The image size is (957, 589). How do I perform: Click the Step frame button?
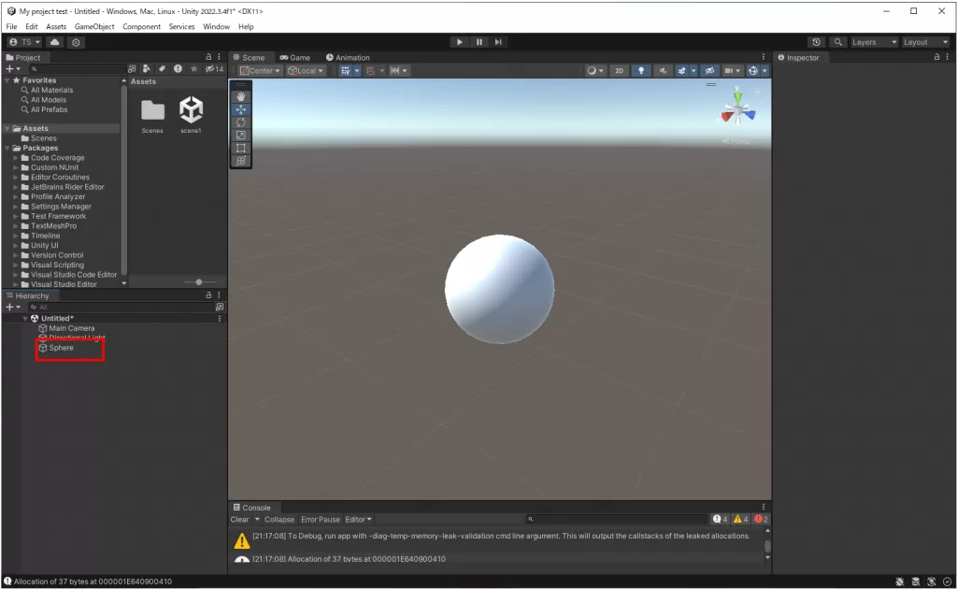tap(499, 42)
